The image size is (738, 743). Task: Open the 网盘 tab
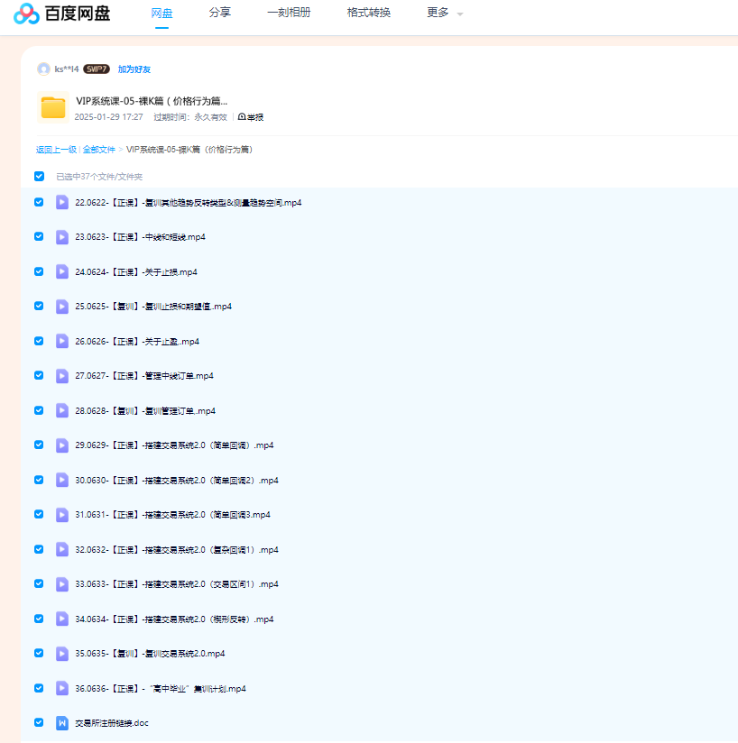point(161,14)
